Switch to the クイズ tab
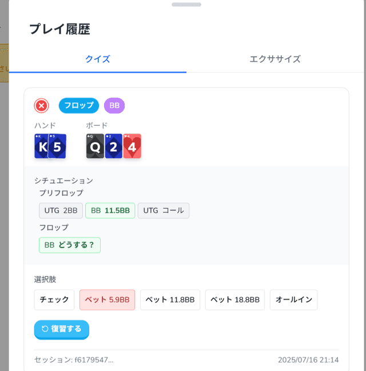 97,59
